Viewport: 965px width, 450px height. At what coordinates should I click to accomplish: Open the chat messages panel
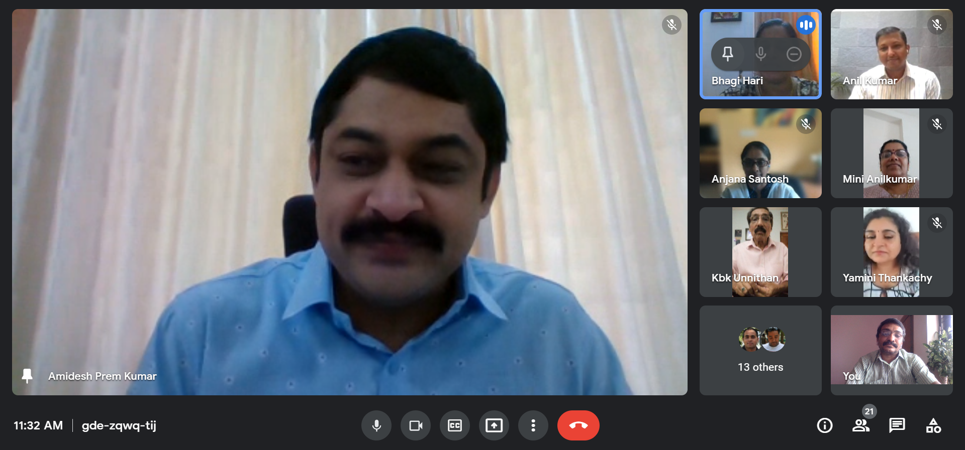point(897,425)
